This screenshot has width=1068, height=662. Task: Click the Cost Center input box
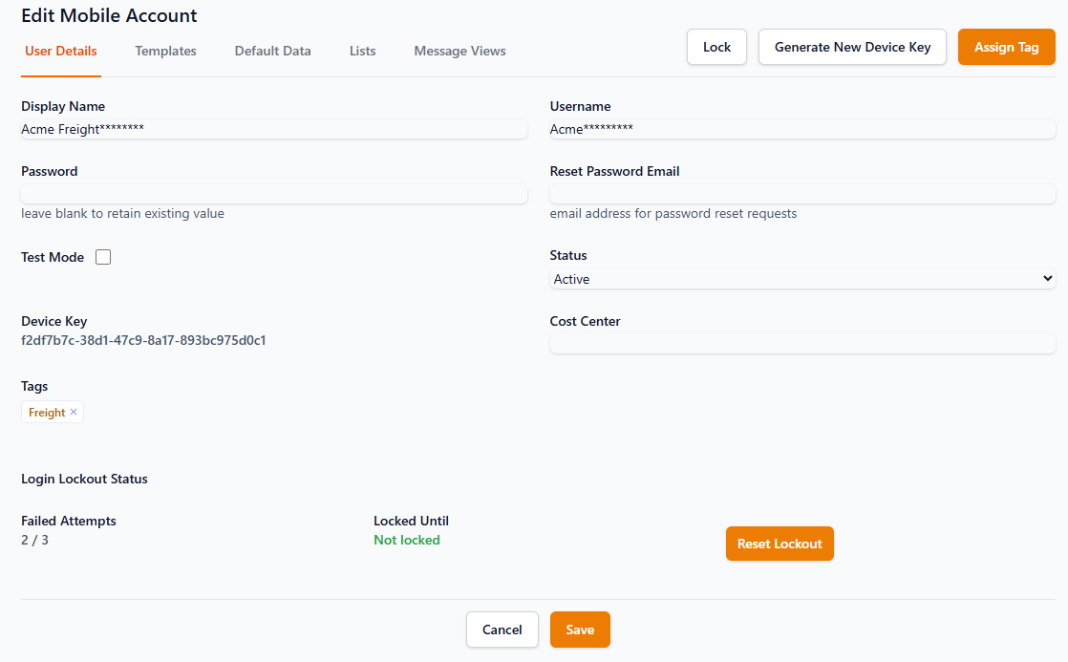[x=802, y=344]
